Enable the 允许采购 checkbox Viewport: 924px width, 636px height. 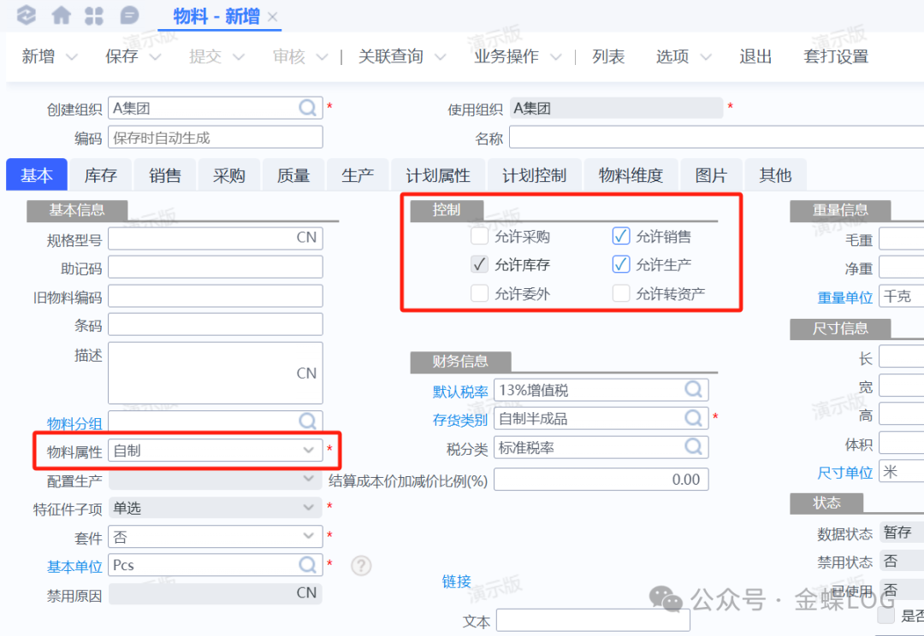(x=480, y=237)
